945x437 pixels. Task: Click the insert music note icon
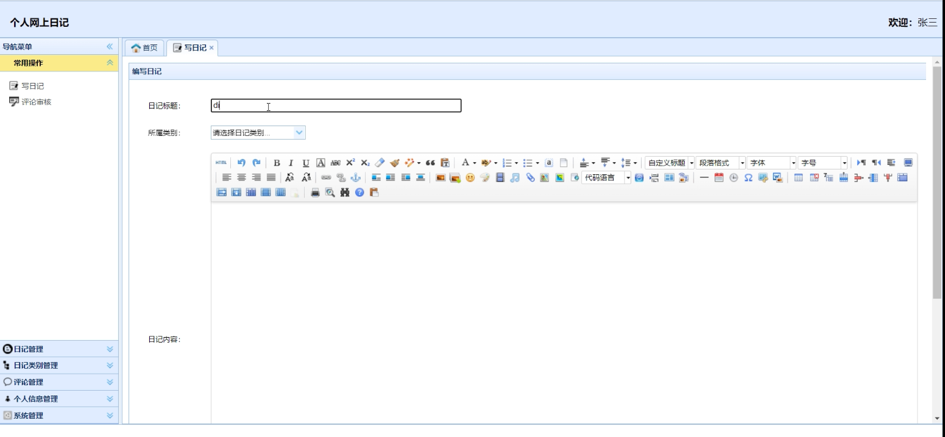click(515, 177)
